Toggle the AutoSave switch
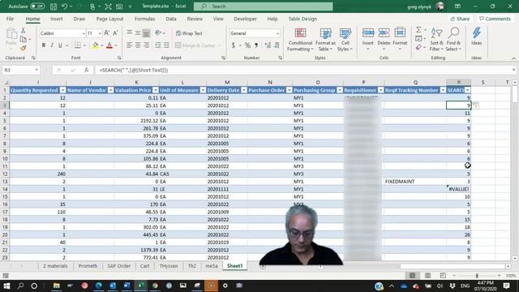This screenshot has width=519, height=292. click(37, 6)
